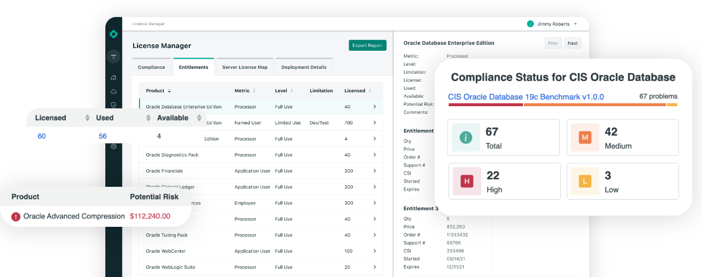The image size is (702, 277).
Task: Click Jimmy Roberts' avatar icon
Action: click(530, 24)
